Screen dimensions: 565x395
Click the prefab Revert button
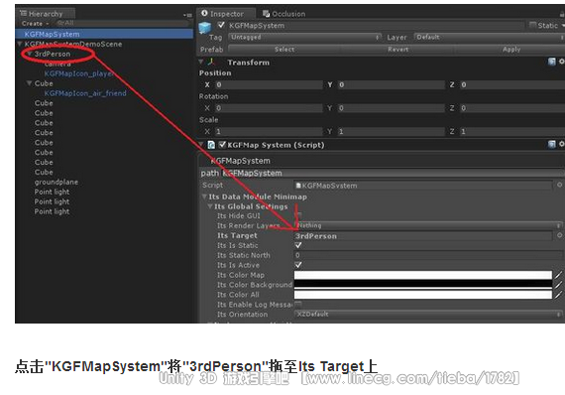pos(397,49)
